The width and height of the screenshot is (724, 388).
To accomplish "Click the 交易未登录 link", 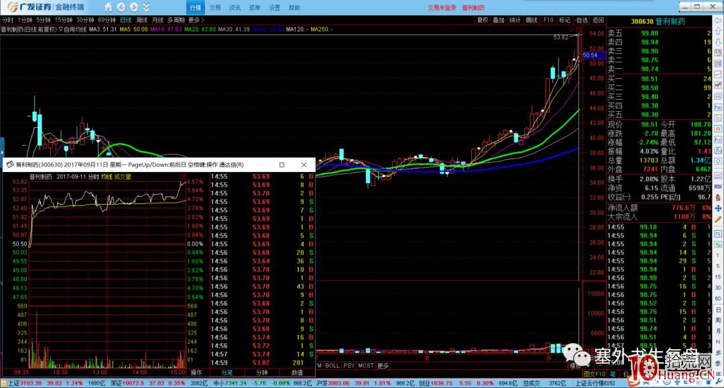I will (442, 8).
